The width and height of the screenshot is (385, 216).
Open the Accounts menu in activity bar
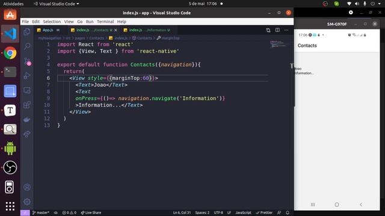[x=27, y=187]
